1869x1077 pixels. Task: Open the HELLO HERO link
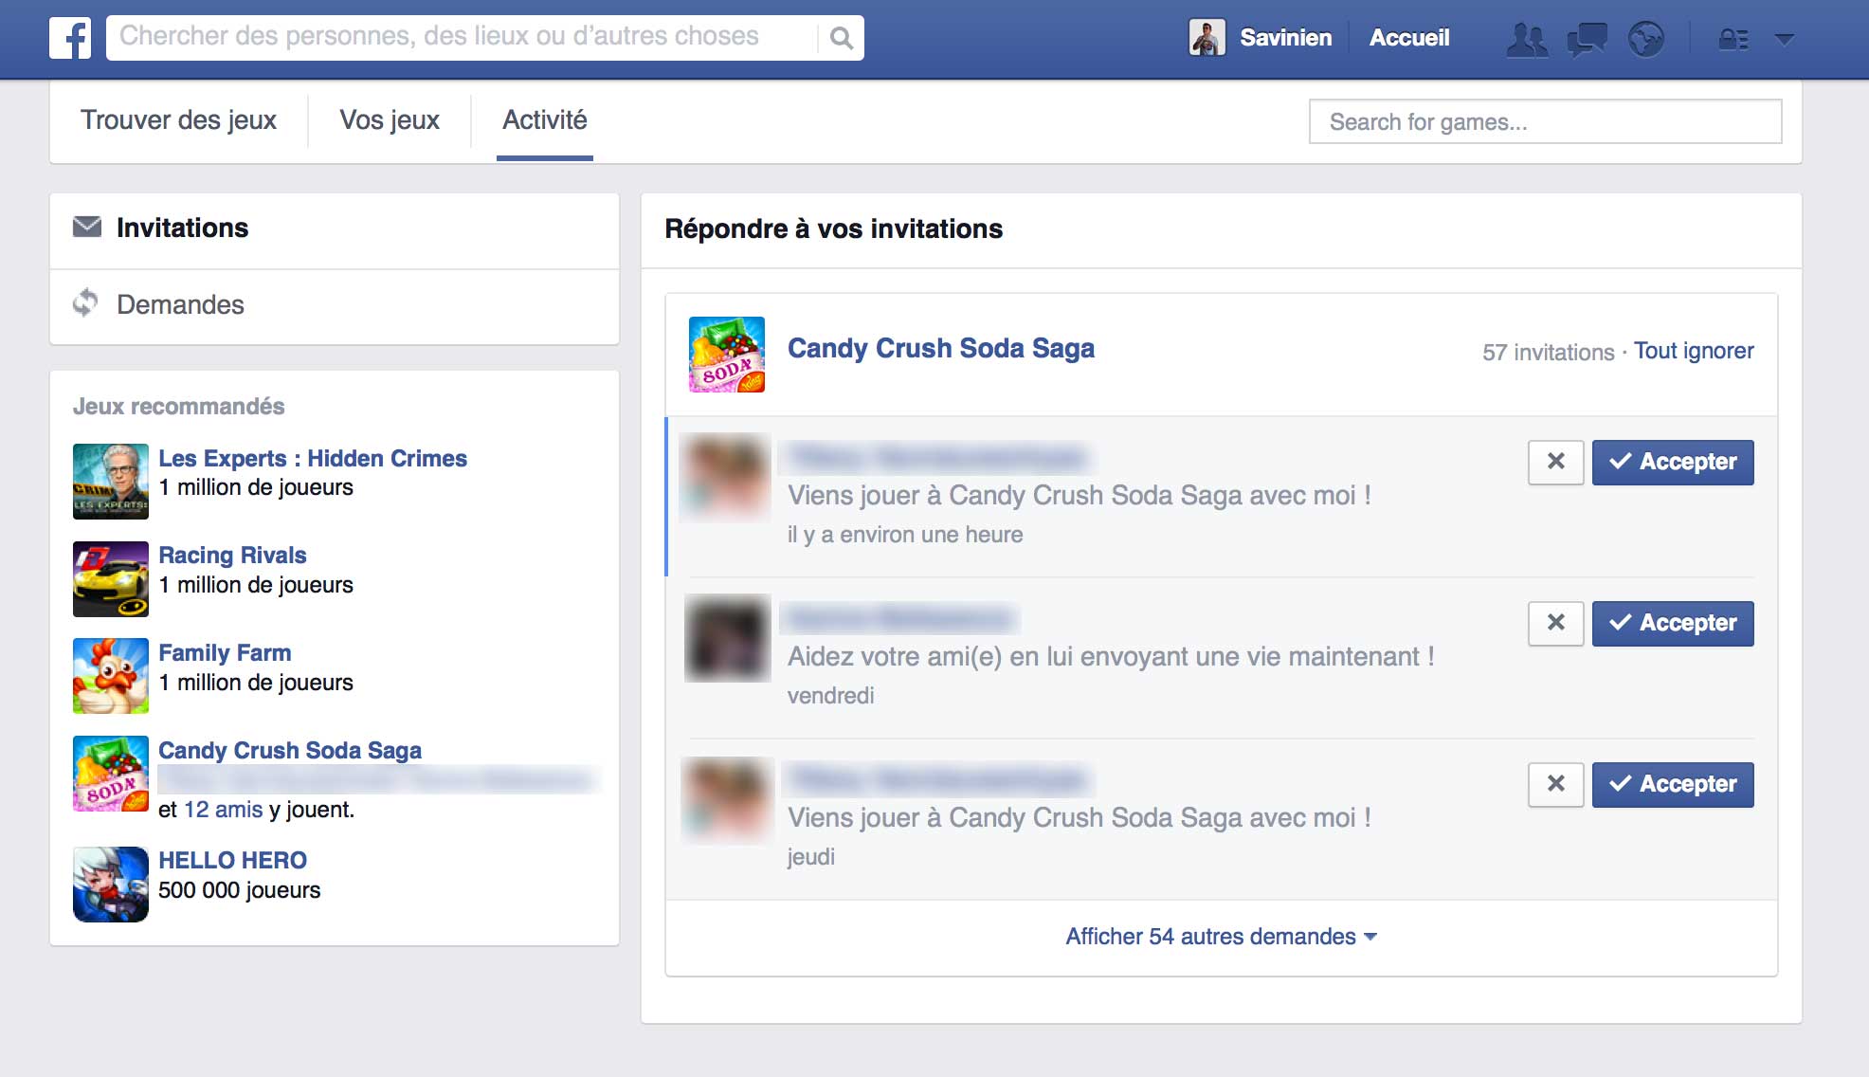pos(232,861)
